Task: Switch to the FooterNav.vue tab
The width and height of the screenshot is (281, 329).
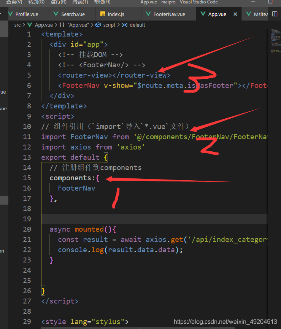Action: [x=169, y=14]
